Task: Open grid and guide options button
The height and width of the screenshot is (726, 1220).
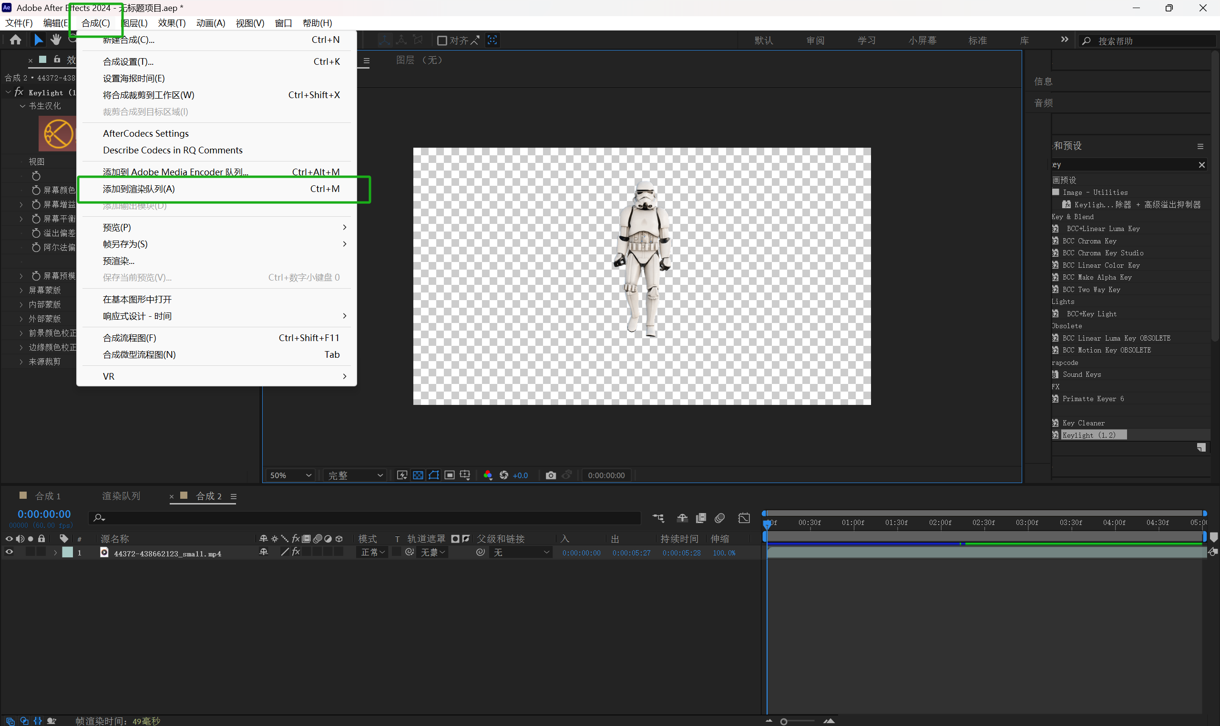Action: (x=465, y=475)
